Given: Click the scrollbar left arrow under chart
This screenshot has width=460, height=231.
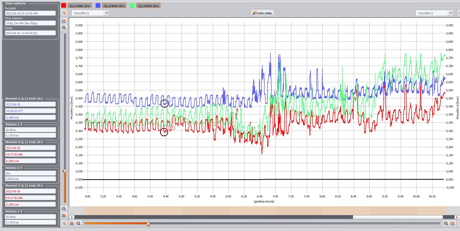Looking at the screenshot, I should coord(72,217).
